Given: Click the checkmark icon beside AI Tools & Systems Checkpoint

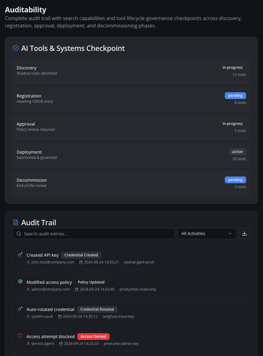Looking at the screenshot, I should tap(16, 48).
